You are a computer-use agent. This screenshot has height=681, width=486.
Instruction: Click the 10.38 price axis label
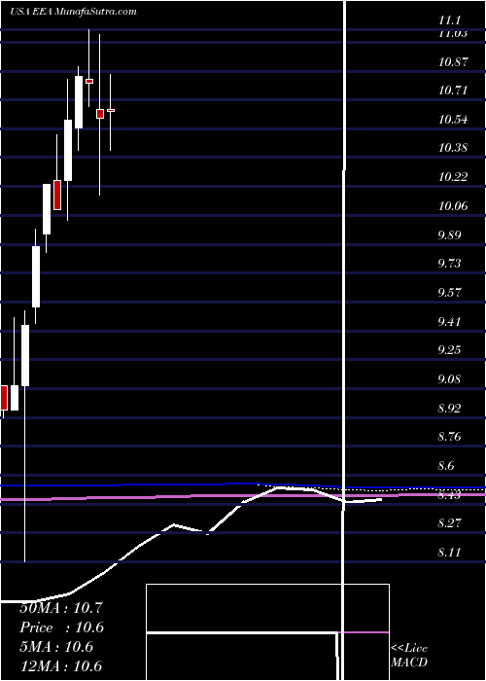[453, 148]
